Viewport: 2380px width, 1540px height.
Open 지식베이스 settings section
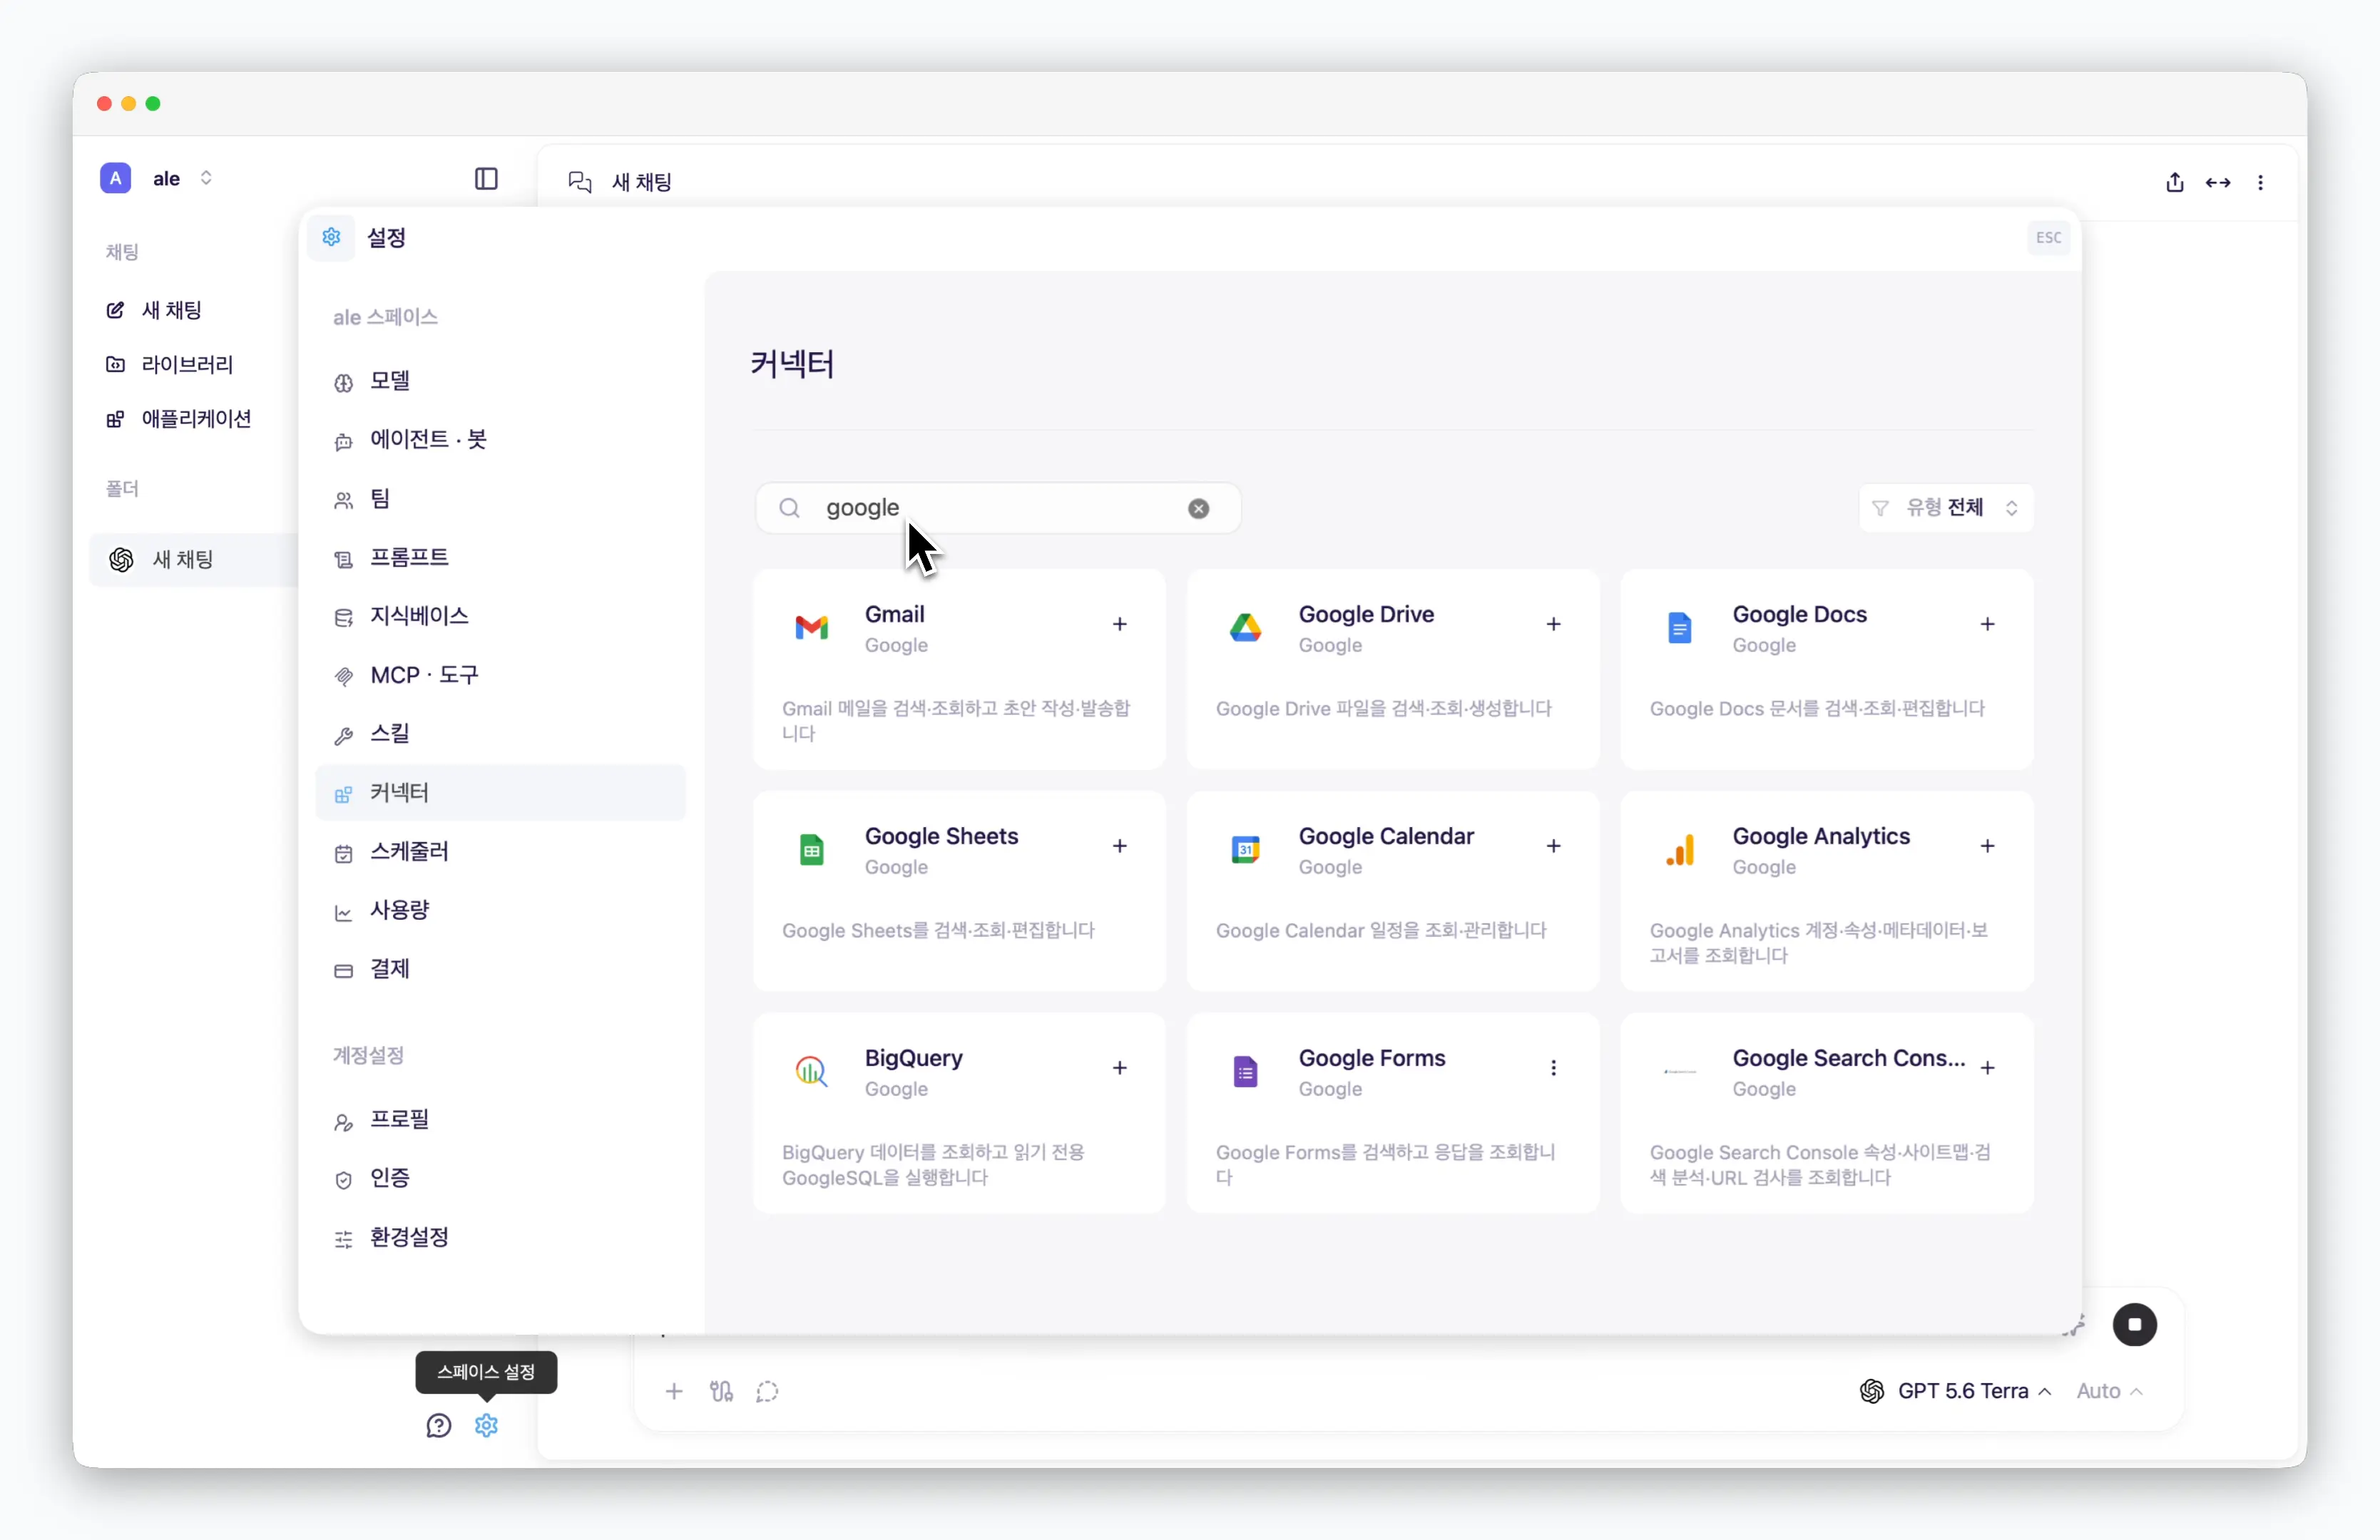coord(500,617)
